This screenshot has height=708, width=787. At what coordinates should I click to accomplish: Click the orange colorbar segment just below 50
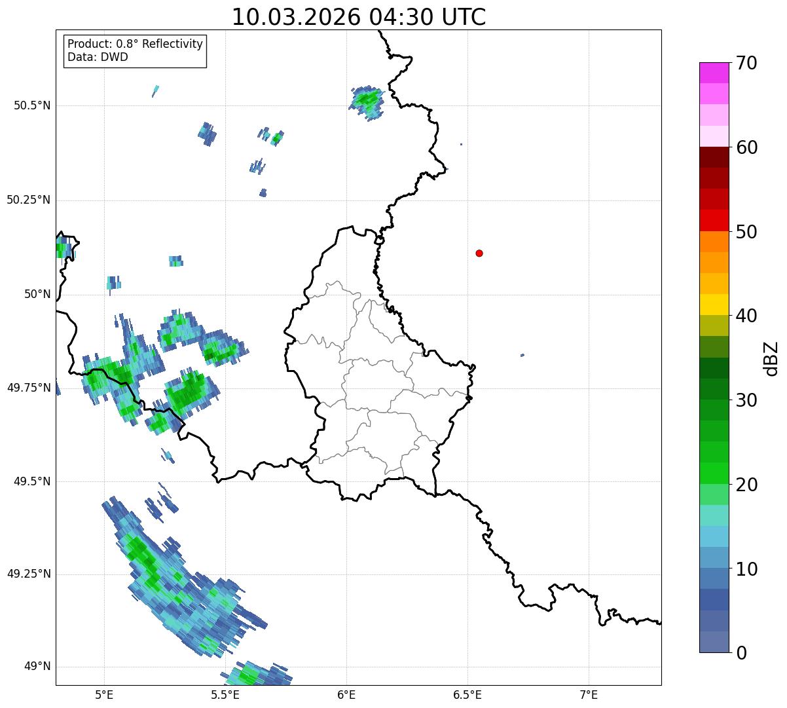pos(714,242)
